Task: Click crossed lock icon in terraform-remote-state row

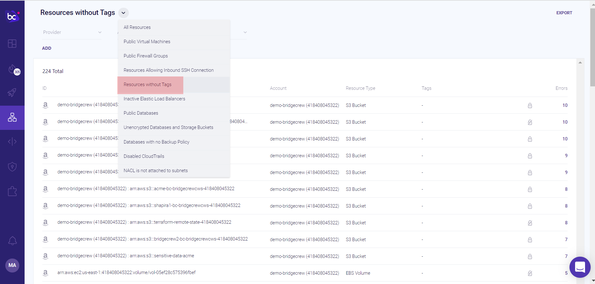Action: (530, 223)
